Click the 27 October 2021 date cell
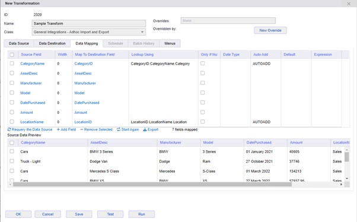This screenshot has width=357, height=222. pos(259,161)
